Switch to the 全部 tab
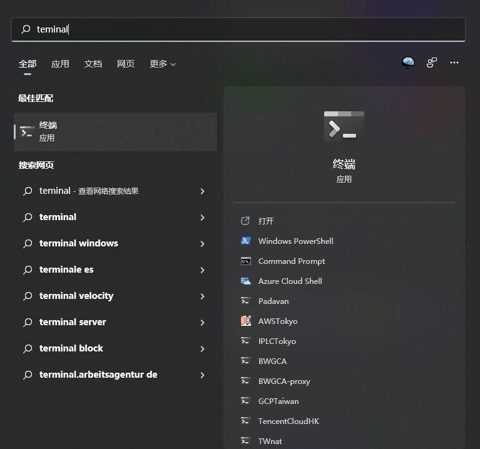480x449 pixels. (x=28, y=64)
